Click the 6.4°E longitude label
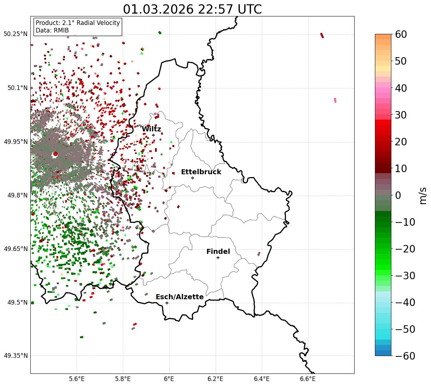Image resolution: width=431 pixels, height=386 pixels. point(262,379)
